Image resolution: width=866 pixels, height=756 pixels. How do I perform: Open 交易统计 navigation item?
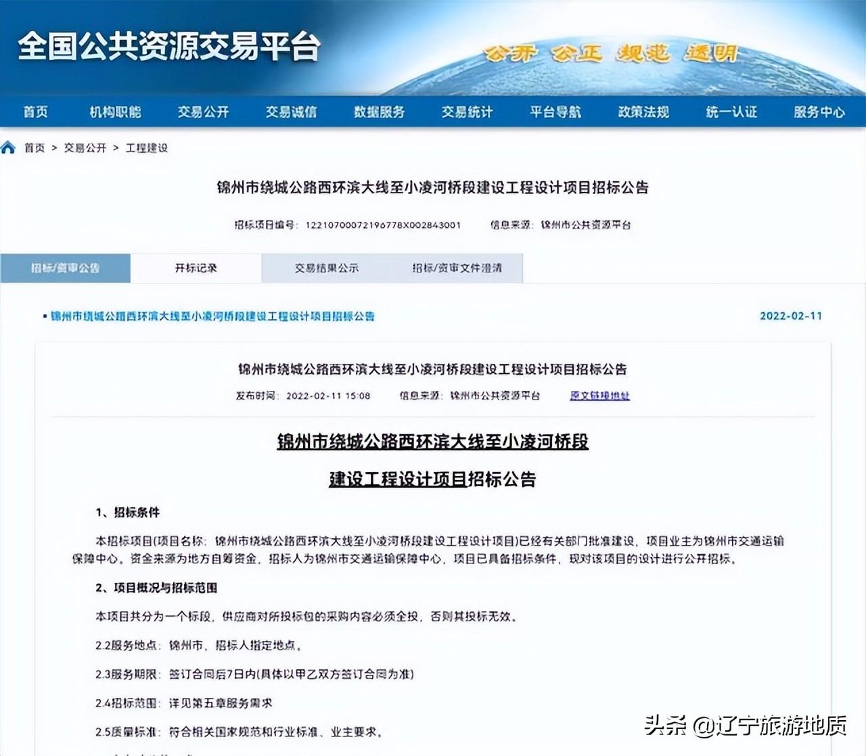click(468, 112)
